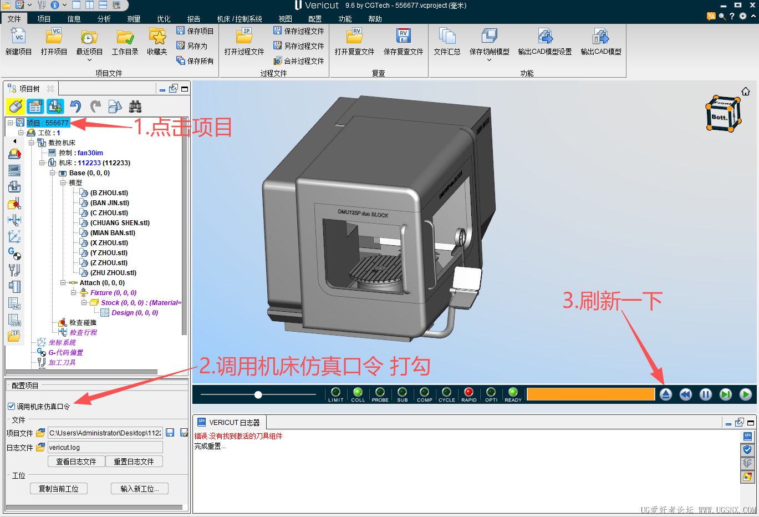The width and height of the screenshot is (759, 517).
Task: Click the NC program icon in side strip
Action: tap(14, 303)
